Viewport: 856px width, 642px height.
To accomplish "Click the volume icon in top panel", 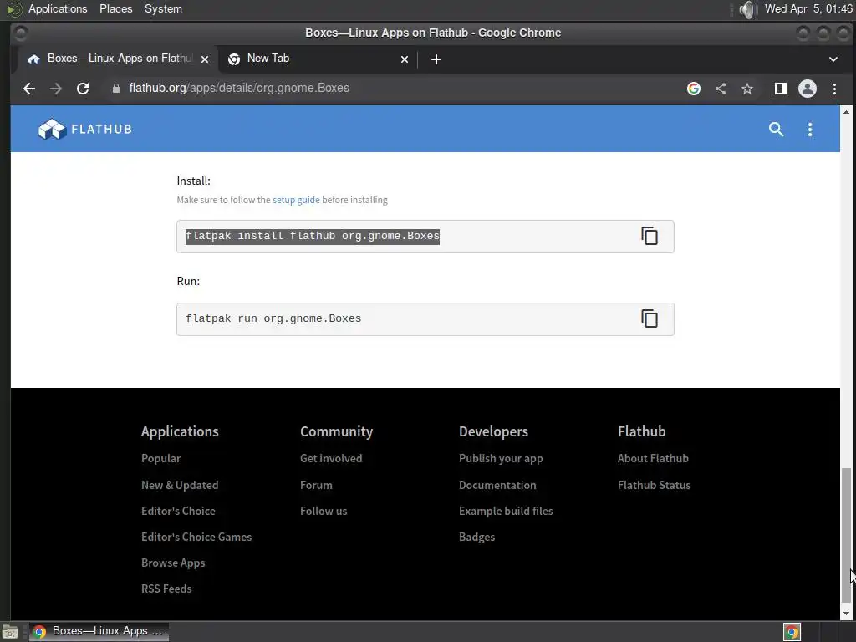I will 746,9.
